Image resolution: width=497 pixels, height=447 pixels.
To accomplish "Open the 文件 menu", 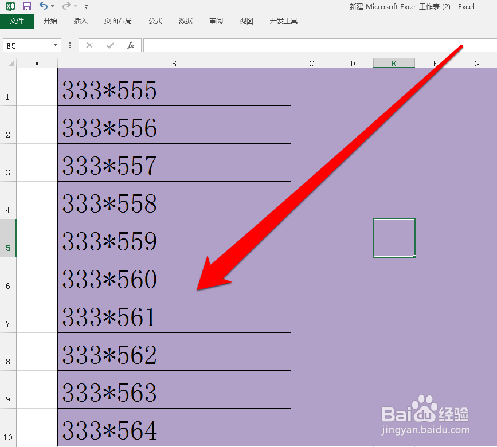I will click(x=18, y=21).
